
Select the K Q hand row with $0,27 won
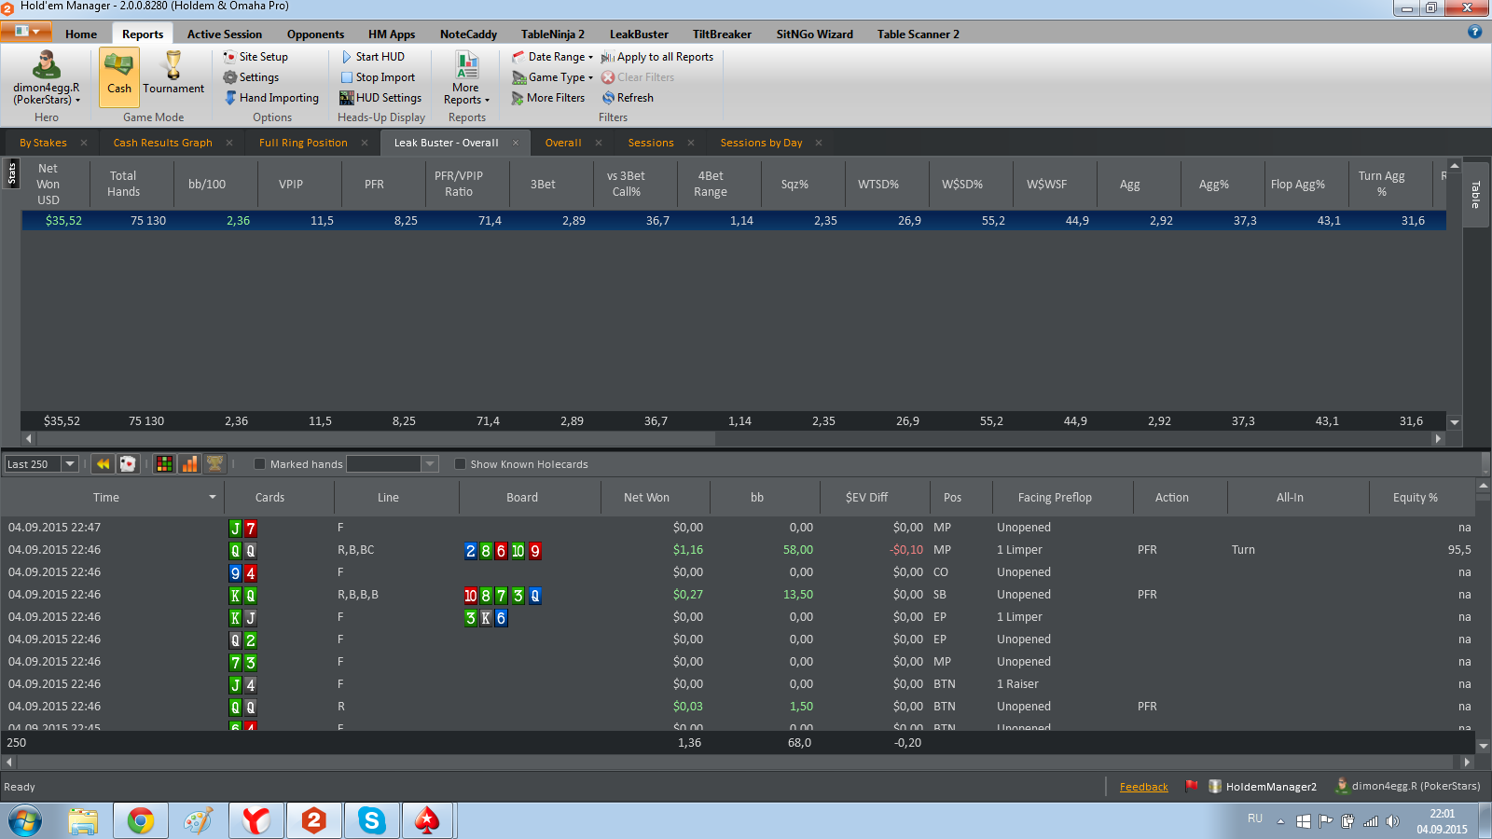point(737,595)
